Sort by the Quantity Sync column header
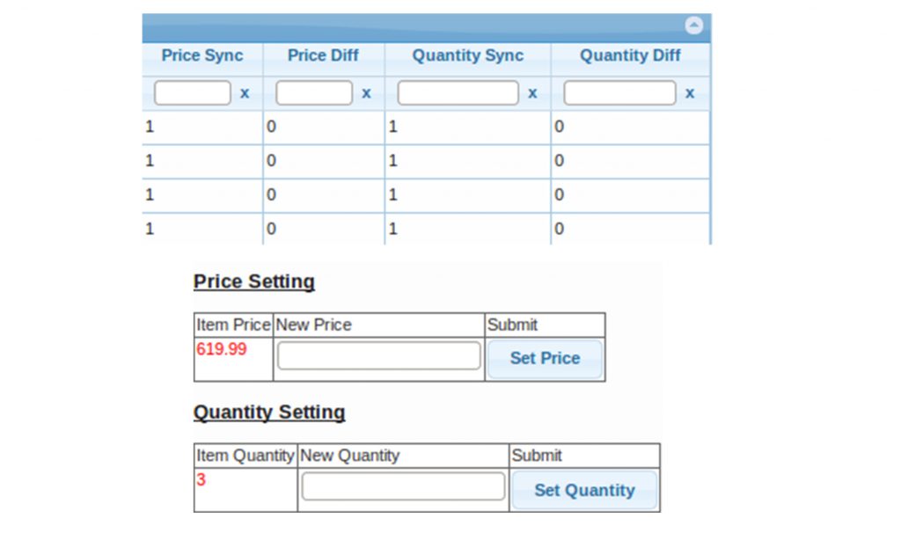This screenshot has height=540, width=901. click(x=468, y=55)
